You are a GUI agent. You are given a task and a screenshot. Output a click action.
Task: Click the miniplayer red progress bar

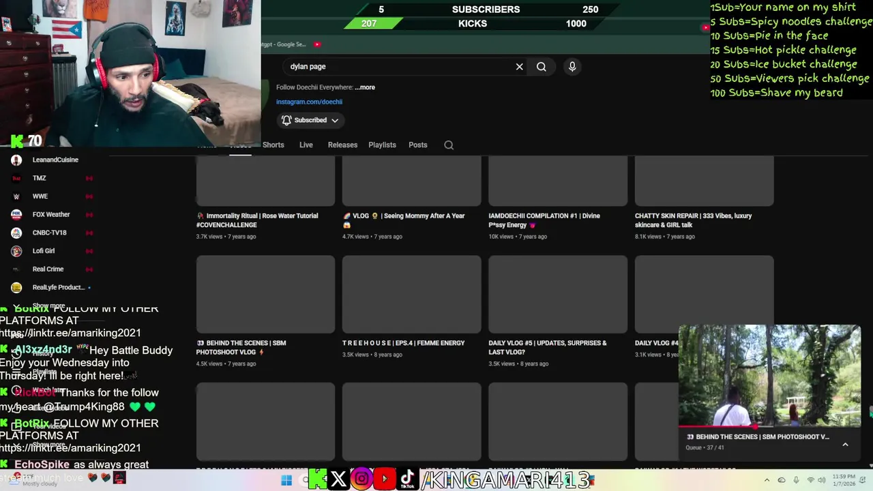(x=769, y=427)
